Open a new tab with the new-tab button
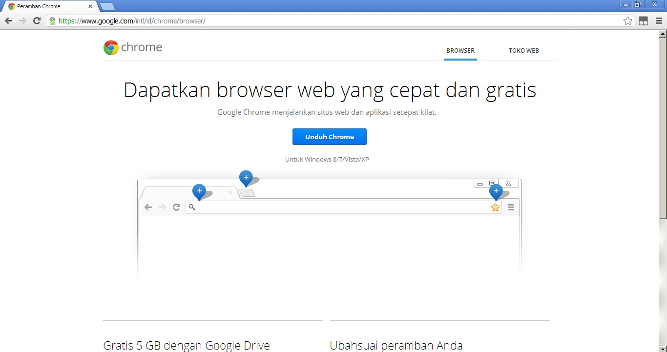The height and width of the screenshot is (352, 667). 107,6
